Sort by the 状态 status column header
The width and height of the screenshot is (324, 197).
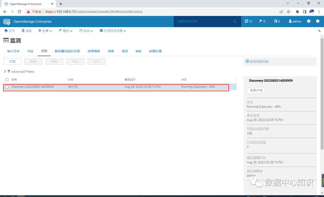coord(184,80)
